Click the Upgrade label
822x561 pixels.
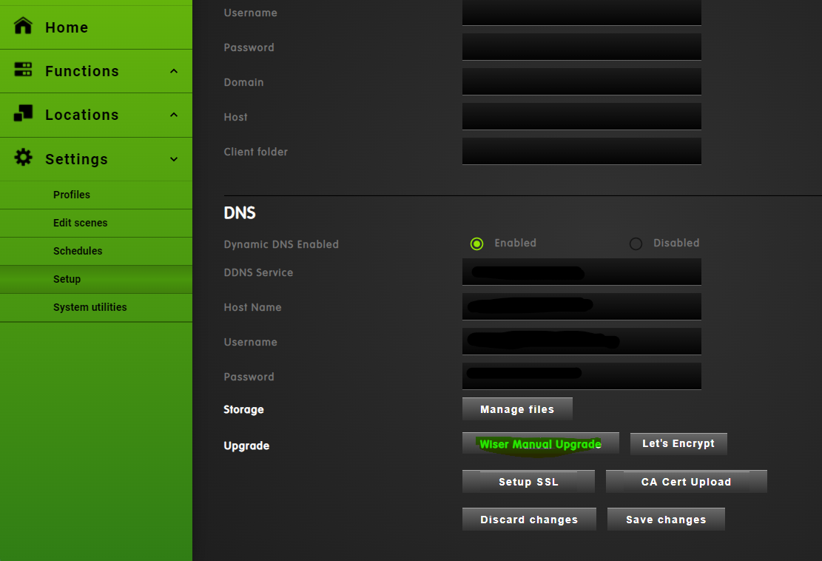(x=246, y=446)
